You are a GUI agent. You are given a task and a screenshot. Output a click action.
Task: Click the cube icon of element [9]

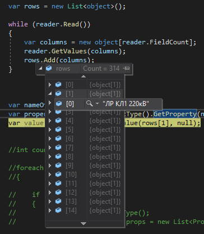(58, 166)
